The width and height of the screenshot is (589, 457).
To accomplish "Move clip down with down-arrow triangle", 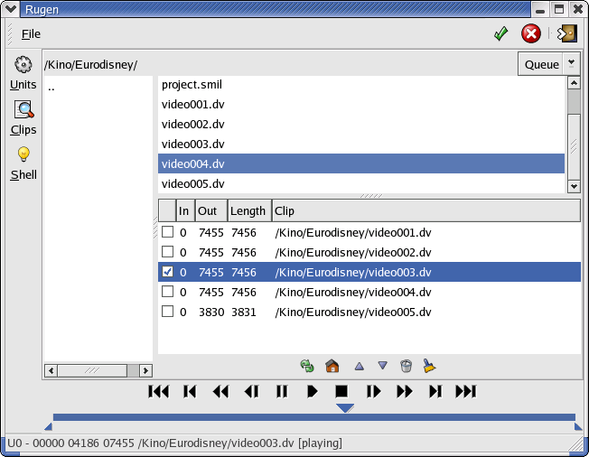I will pos(382,366).
